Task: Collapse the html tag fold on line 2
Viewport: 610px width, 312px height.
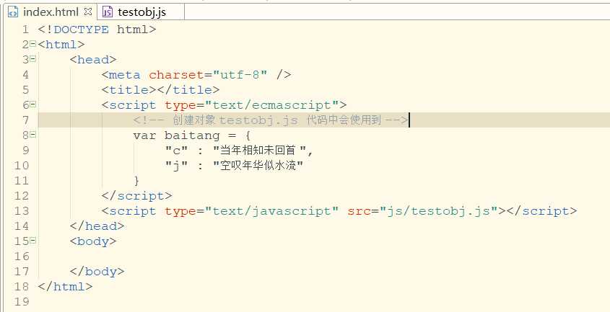Action: click(x=33, y=43)
